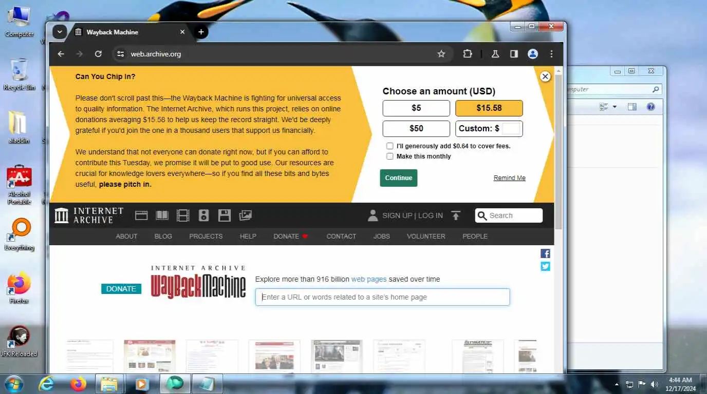Open Windows Start menu orb
This screenshot has width=707, height=394.
click(14, 384)
